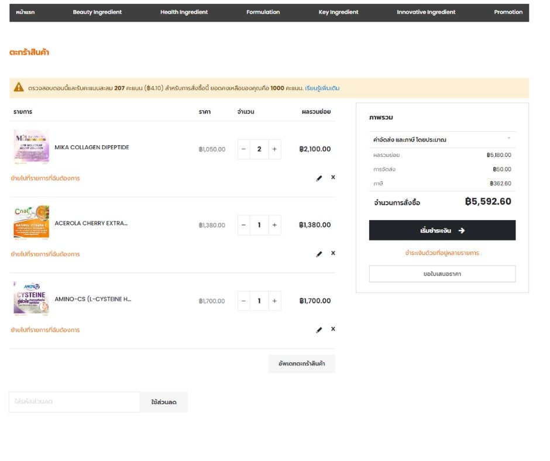
Task: Click pencil edit icon for ACEROLA CHERRY EXTRACT
Action: pos(319,254)
